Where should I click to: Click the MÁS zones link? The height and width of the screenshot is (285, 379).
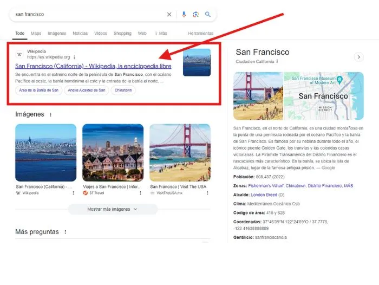coord(349,186)
